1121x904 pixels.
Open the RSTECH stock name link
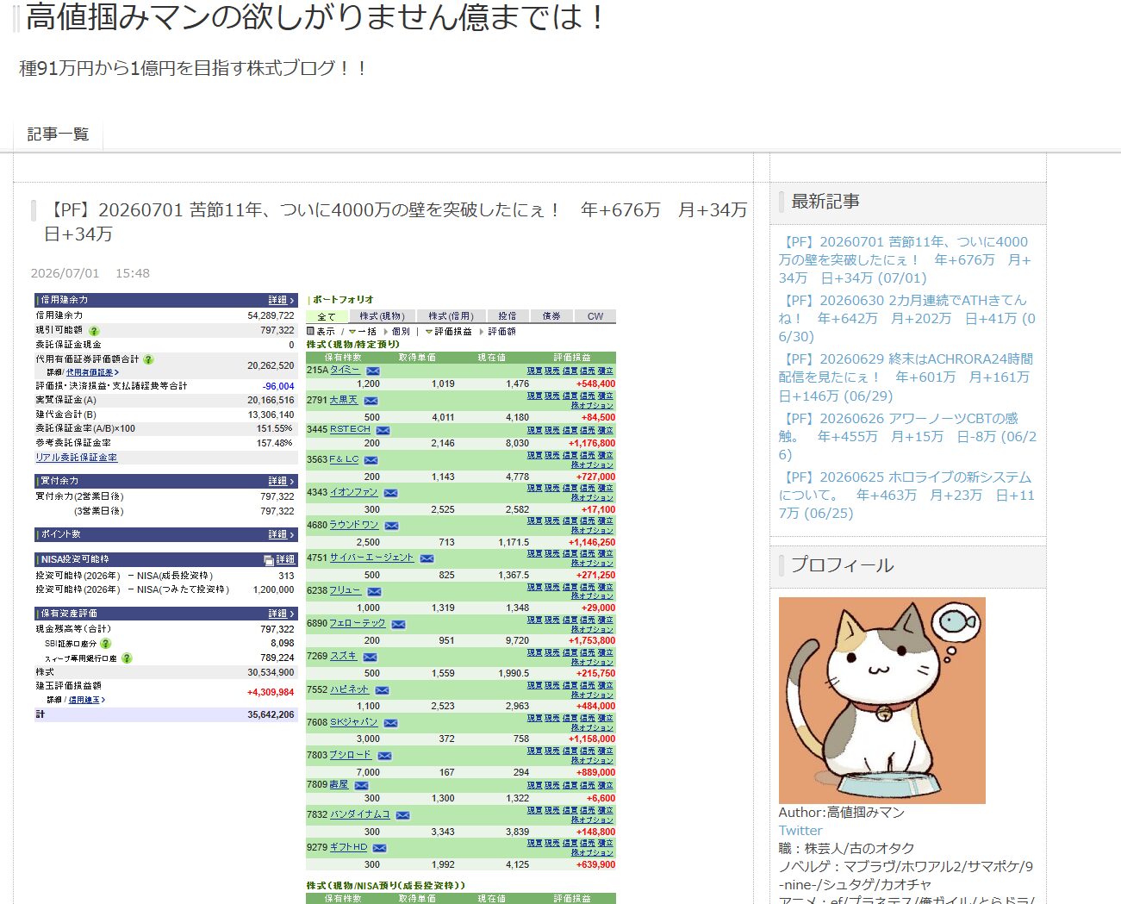(350, 429)
